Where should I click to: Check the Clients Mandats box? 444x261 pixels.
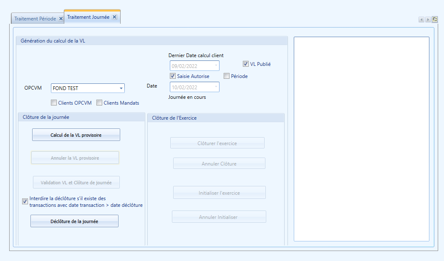(x=99, y=103)
